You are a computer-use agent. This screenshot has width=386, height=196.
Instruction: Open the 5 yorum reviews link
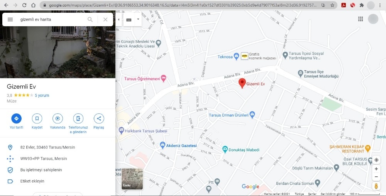(42, 95)
